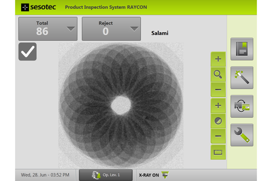
Task: Decrease contrast with the minus button
Action: pos(218,136)
